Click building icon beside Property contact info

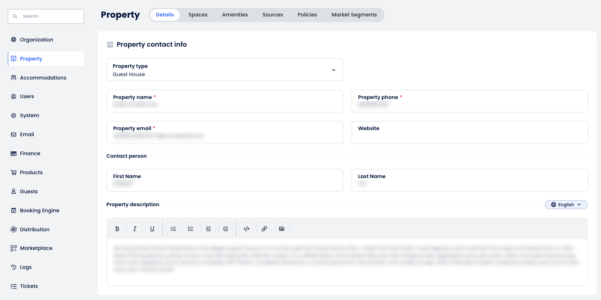coord(110,45)
